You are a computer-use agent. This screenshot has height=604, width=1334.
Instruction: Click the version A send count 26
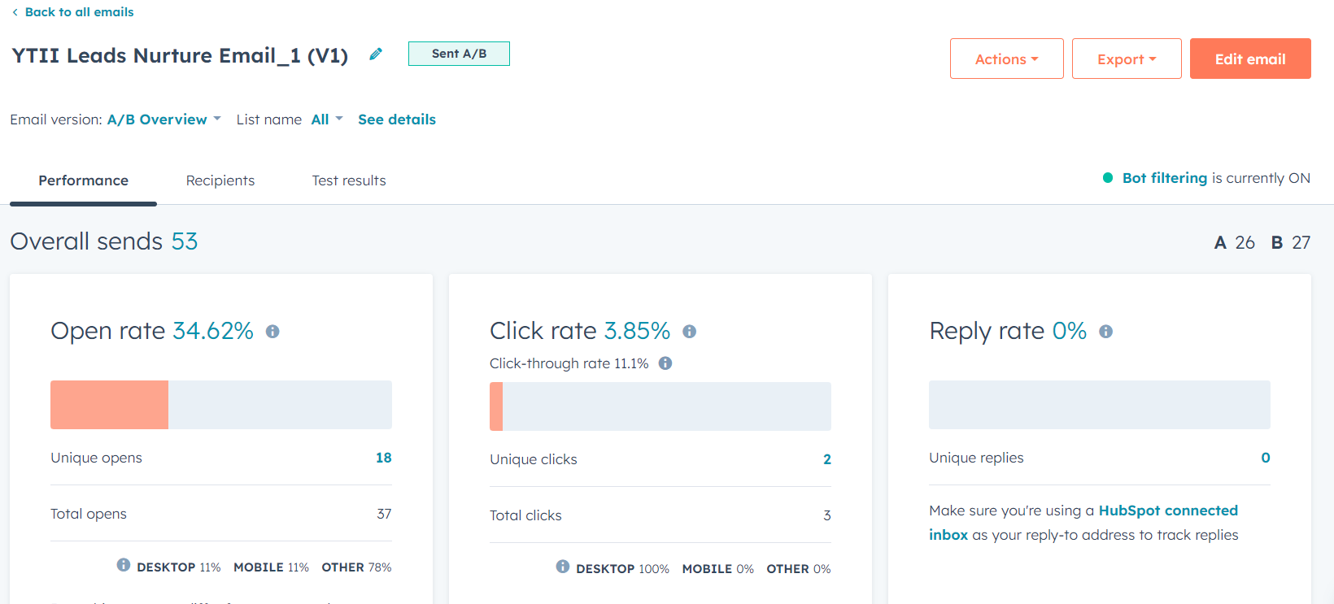click(x=1245, y=242)
